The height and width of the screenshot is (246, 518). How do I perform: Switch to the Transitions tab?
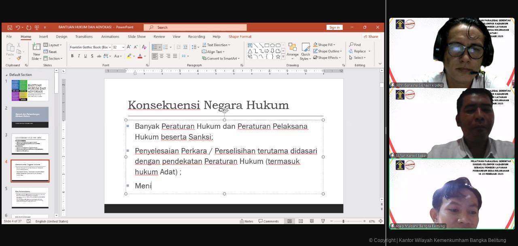[x=84, y=36]
